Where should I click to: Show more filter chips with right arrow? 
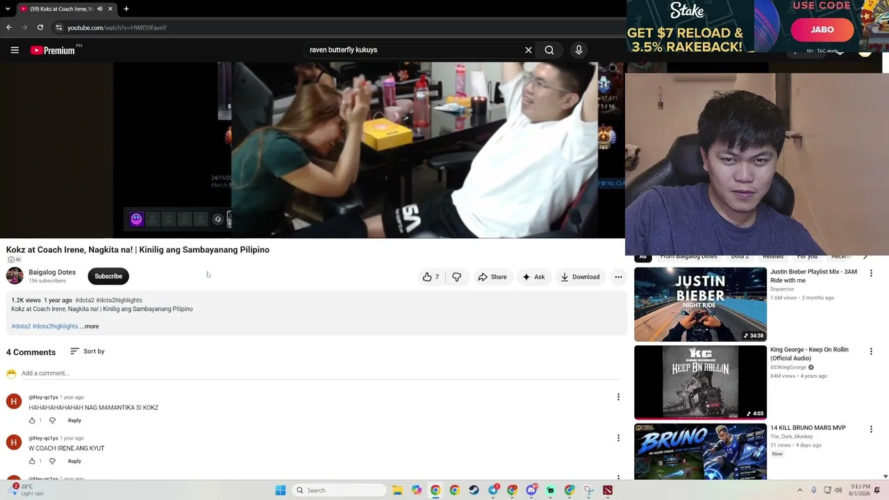[x=865, y=257]
